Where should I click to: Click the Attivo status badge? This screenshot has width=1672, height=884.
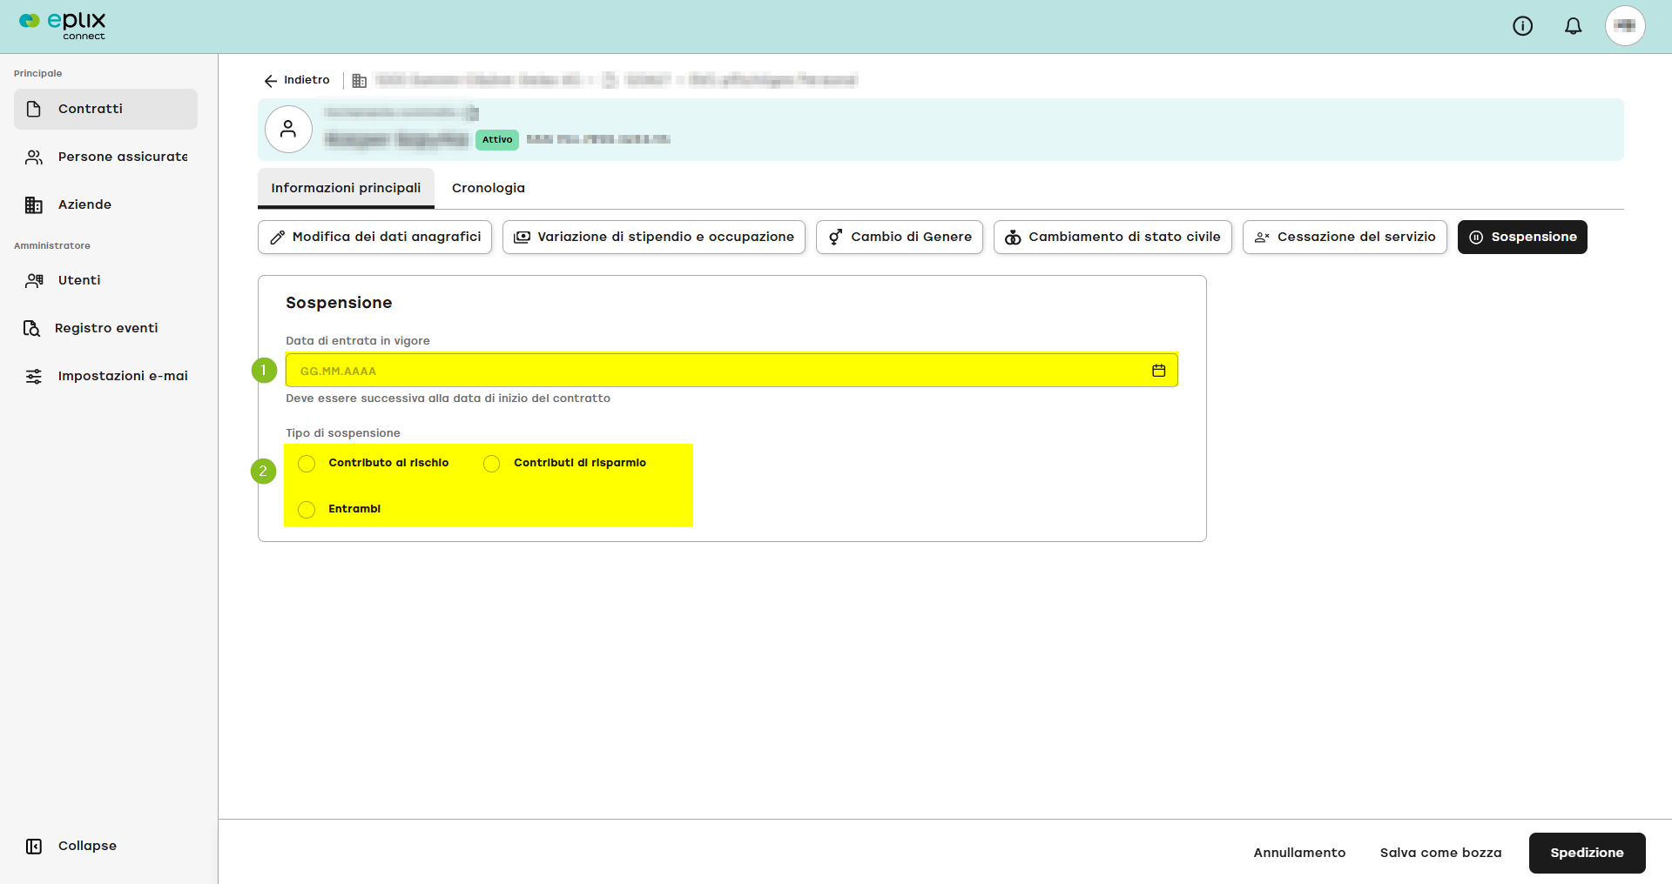coord(497,139)
